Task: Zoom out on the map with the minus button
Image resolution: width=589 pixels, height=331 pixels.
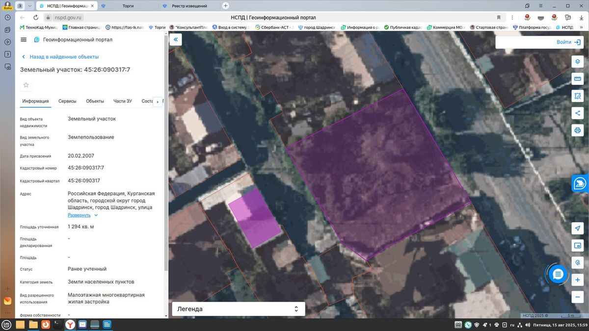Action: coord(578,297)
